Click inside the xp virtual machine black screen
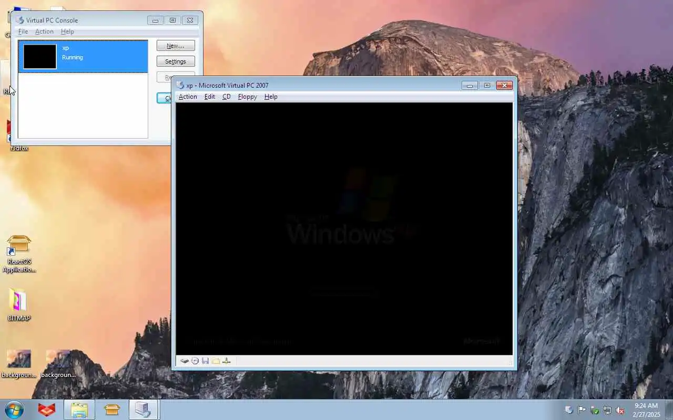The width and height of the screenshot is (673, 420). tap(344, 228)
